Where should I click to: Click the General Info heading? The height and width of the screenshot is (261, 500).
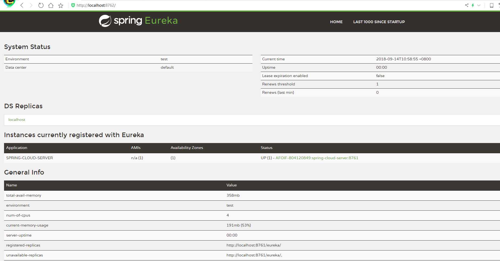pos(24,172)
